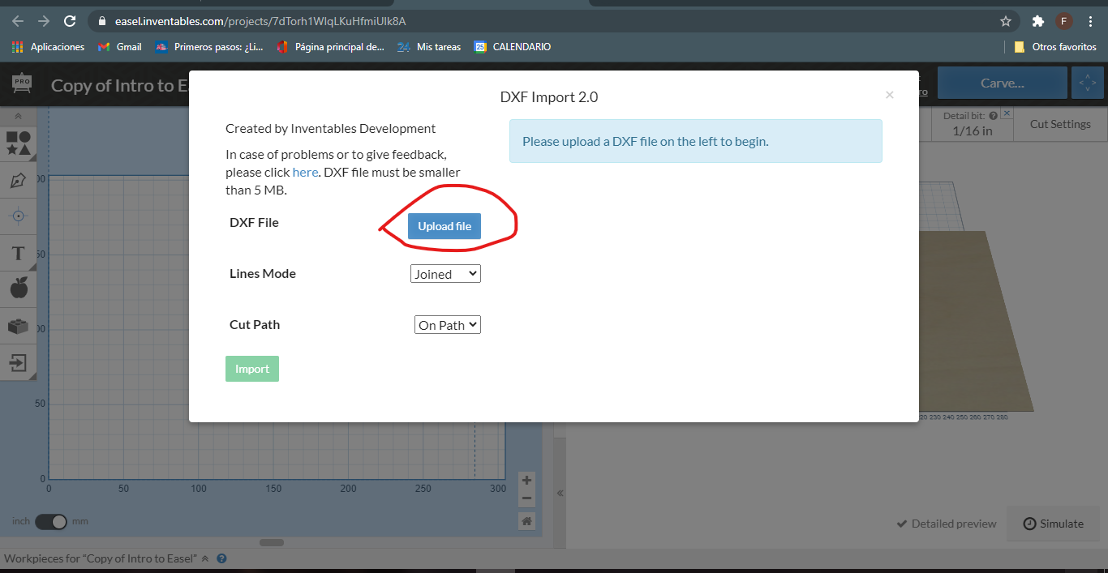Image resolution: width=1108 pixels, height=573 pixels.
Task: Zoom out on the 2D canvas
Action: (x=527, y=498)
